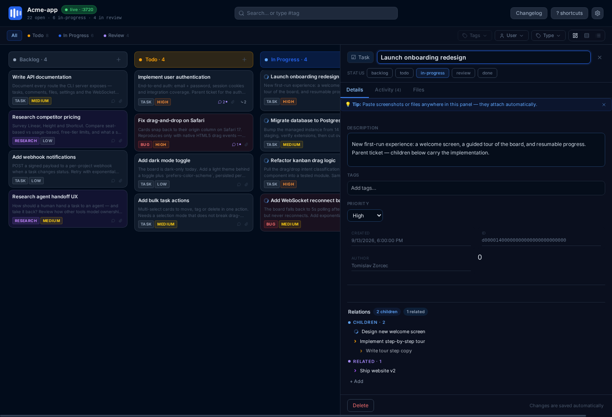Image resolution: width=612 pixels, height=417 pixels.
Task: Click the Task type badge
Action: 360,57
